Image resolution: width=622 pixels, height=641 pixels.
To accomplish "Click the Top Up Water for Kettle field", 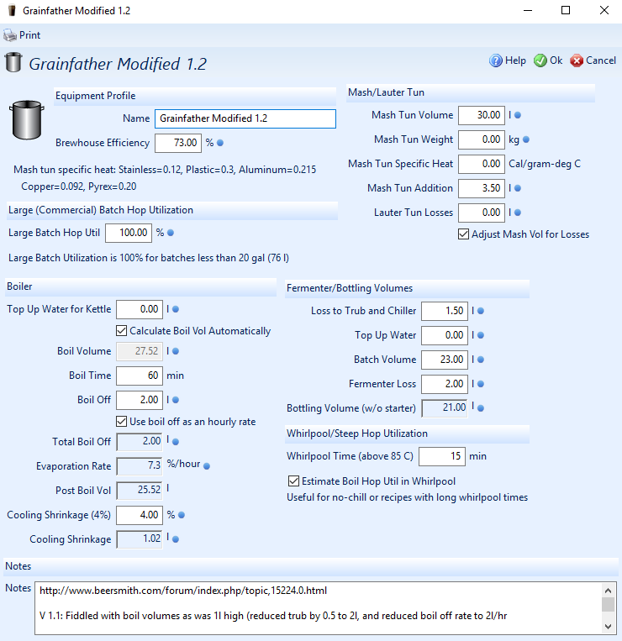I will [140, 309].
